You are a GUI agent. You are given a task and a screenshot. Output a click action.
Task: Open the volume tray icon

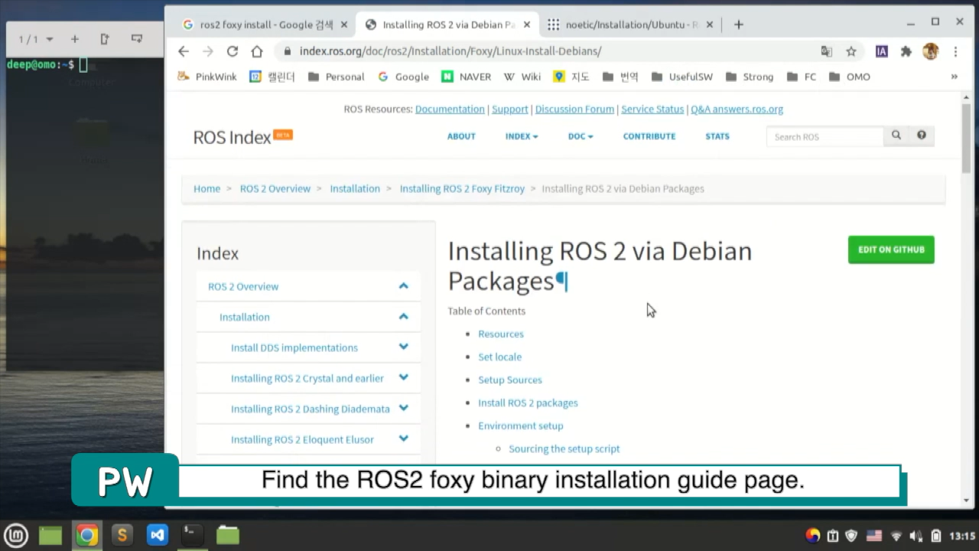[x=915, y=536]
